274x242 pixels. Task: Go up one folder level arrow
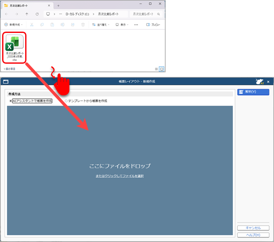pyautogui.click(x=27, y=14)
